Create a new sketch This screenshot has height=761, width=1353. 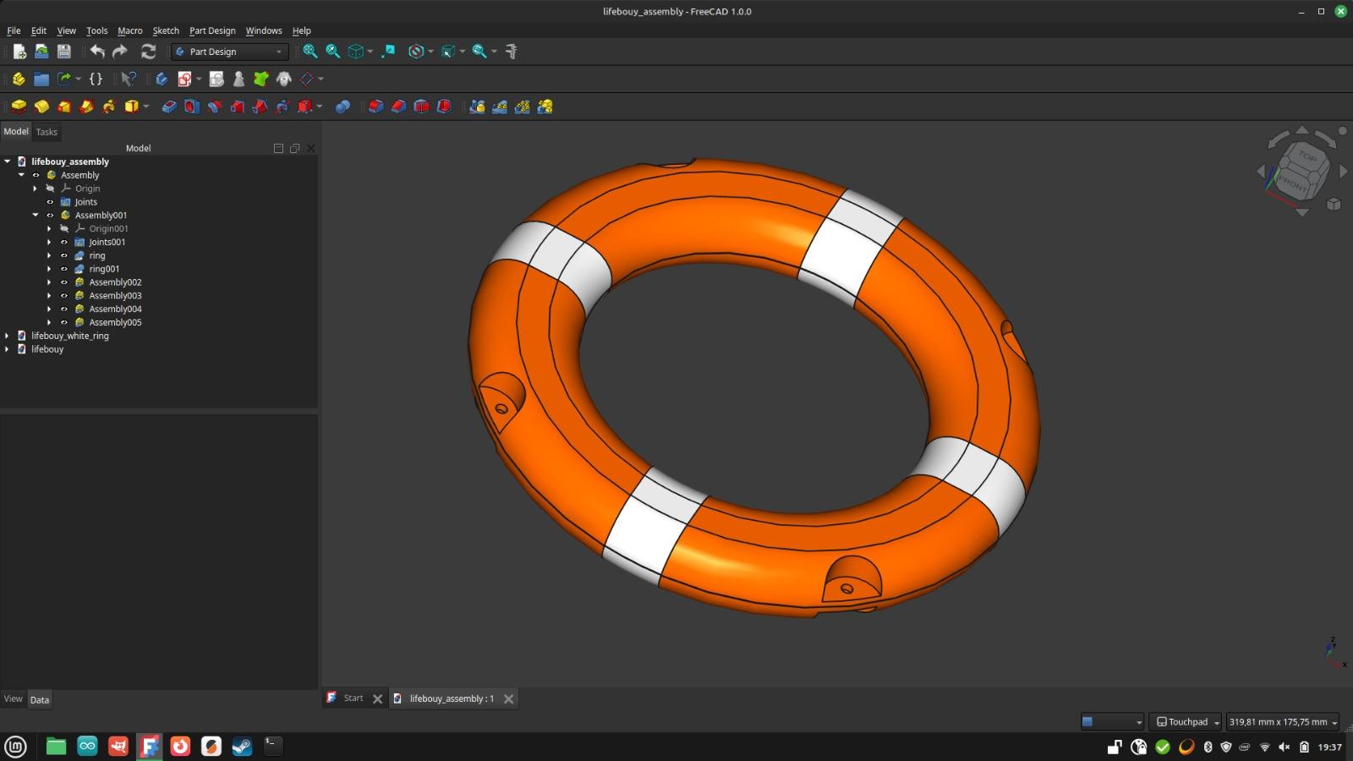pyautogui.click(x=184, y=79)
